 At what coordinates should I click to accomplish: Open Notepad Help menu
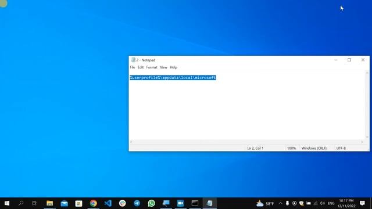click(173, 67)
